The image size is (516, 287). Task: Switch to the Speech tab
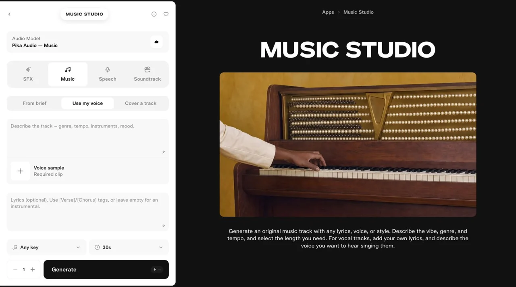pos(108,74)
